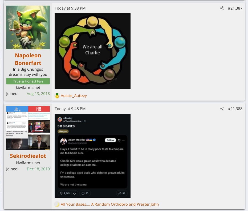Screen dimensions: 248x211
Task: Click Aussie_Autizzy reaction user link
Action: pyautogui.click(x=74, y=96)
